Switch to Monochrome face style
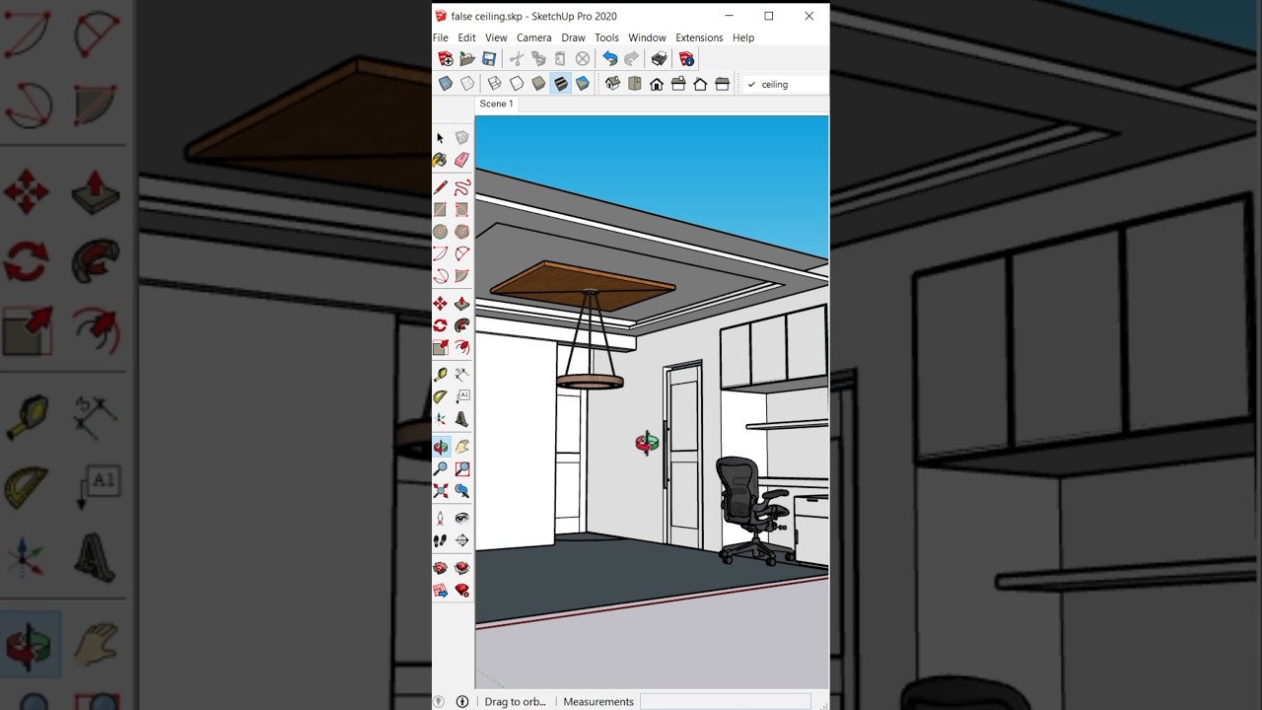This screenshot has height=710, width=1262. 583,84
